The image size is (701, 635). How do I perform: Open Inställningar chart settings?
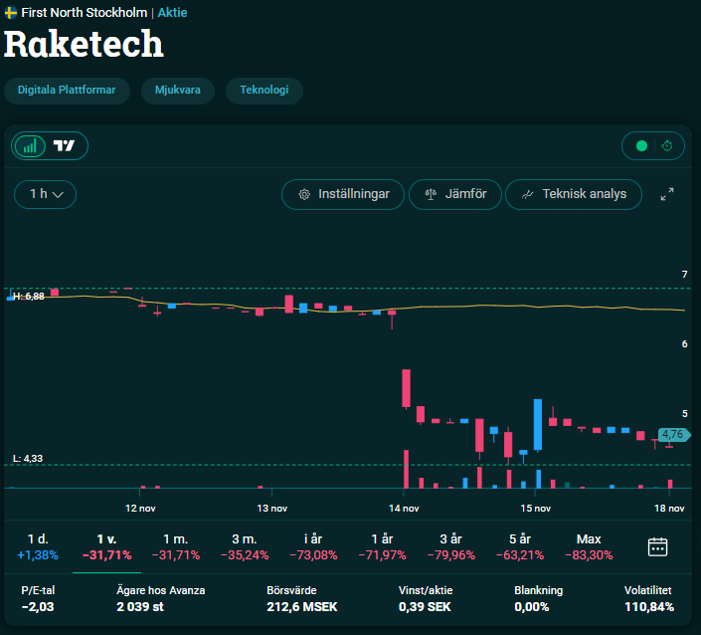point(343,194)
